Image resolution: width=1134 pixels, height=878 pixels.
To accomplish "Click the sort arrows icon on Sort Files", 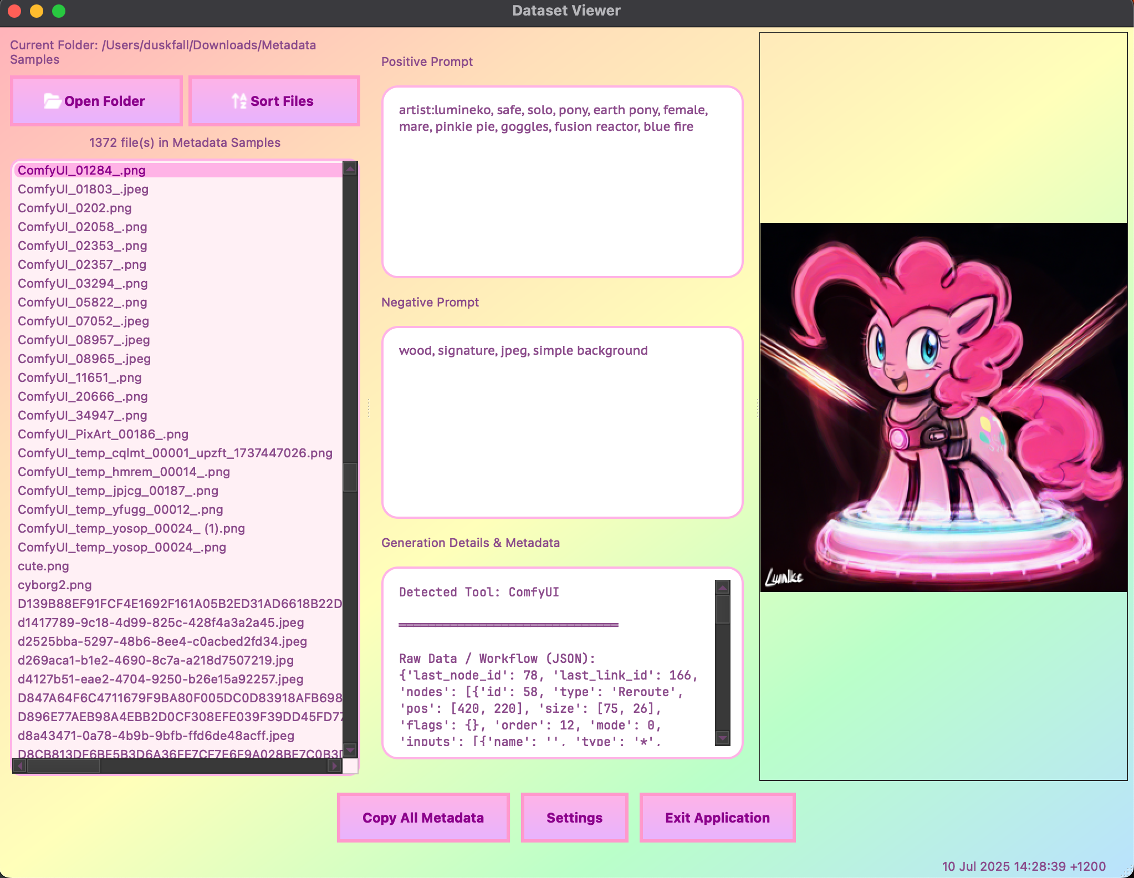I will (x=239, y=101).
